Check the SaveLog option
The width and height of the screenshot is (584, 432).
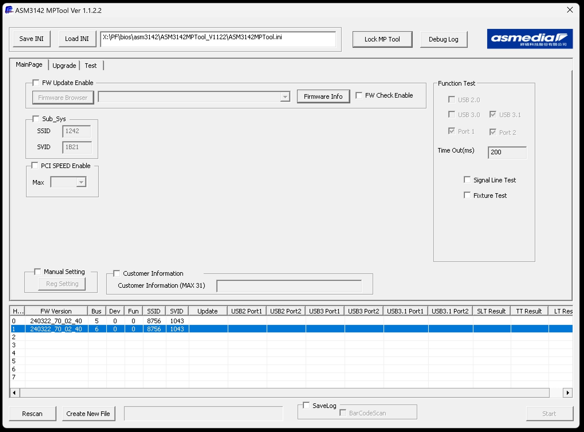pos(306,405)
